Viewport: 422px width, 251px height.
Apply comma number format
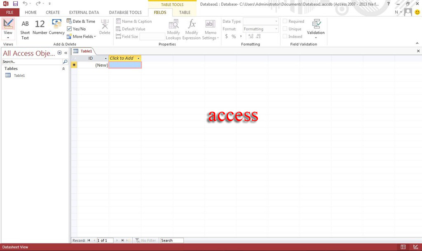click(241, 36)
